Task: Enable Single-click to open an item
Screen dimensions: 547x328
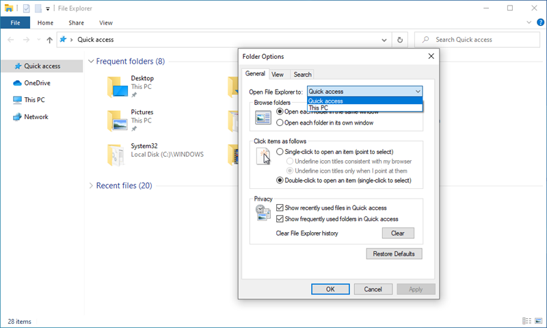Action: tap(280, 151)
